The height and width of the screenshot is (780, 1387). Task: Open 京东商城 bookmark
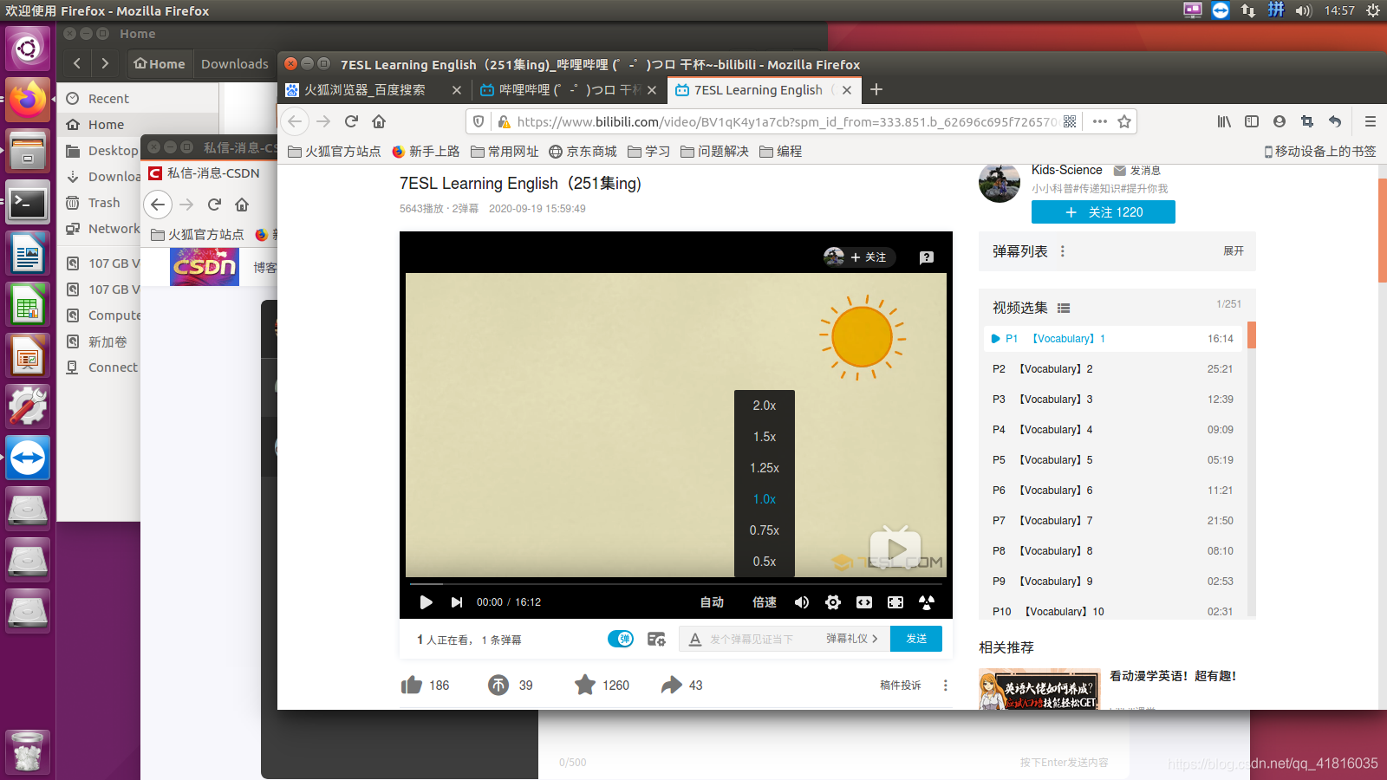[583, 152]
